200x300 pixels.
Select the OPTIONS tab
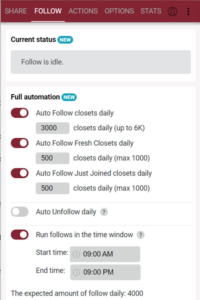point(119,11)
